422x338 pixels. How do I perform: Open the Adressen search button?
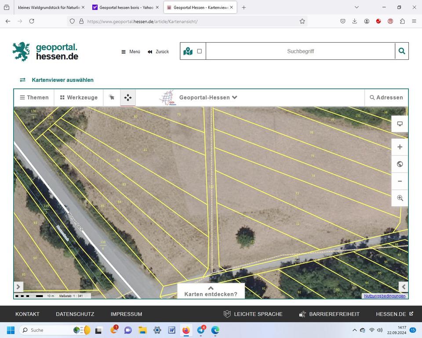[x=386, y=98]
